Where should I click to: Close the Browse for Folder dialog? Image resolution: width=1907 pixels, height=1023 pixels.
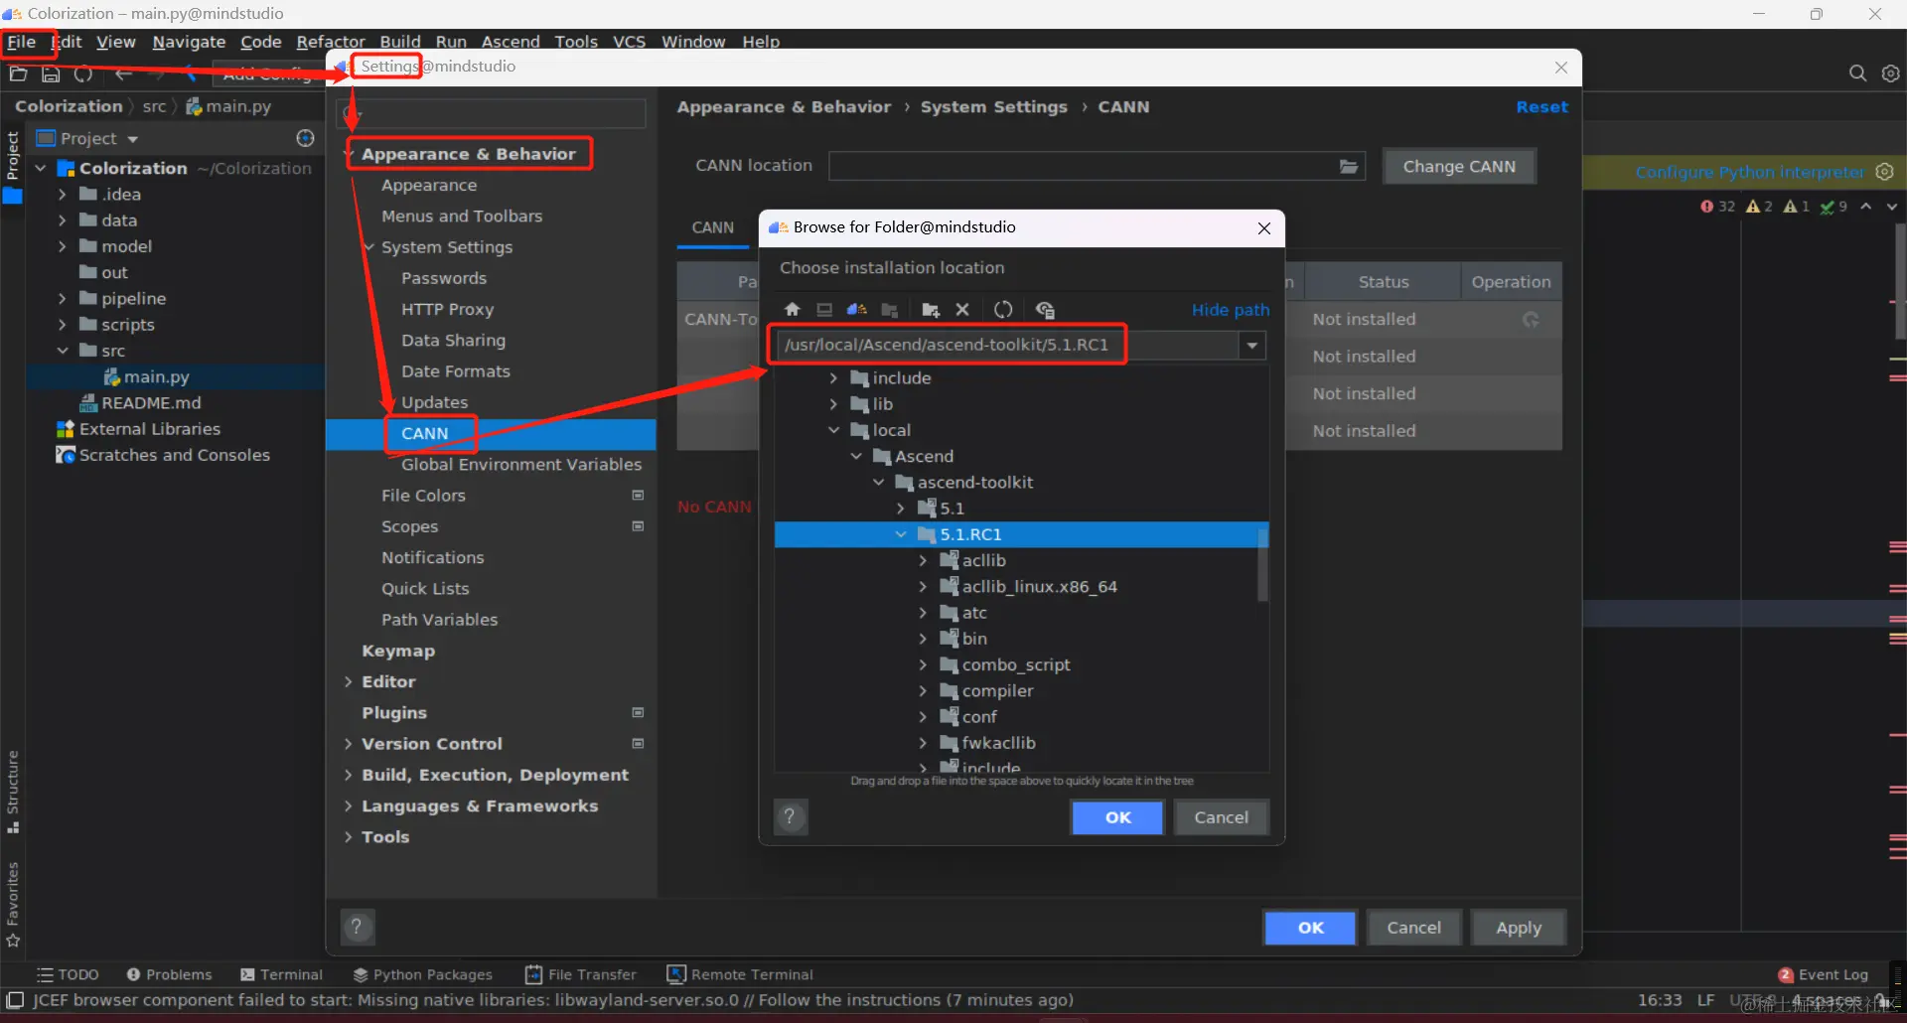coord(1263,228)
